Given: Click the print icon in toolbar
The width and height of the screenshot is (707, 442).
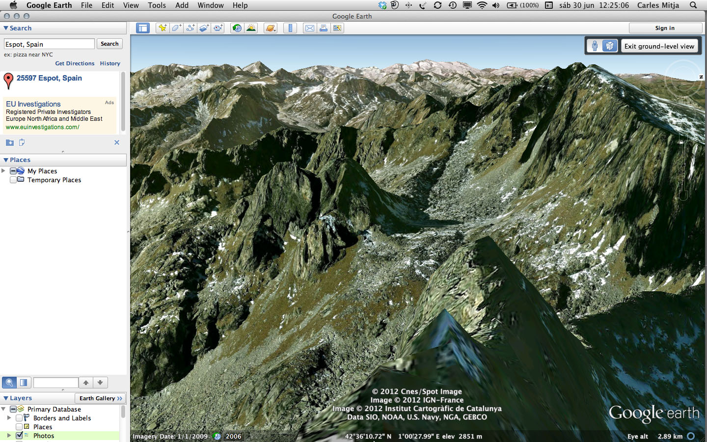Looking at the screenshot, I should click(324, 28).
